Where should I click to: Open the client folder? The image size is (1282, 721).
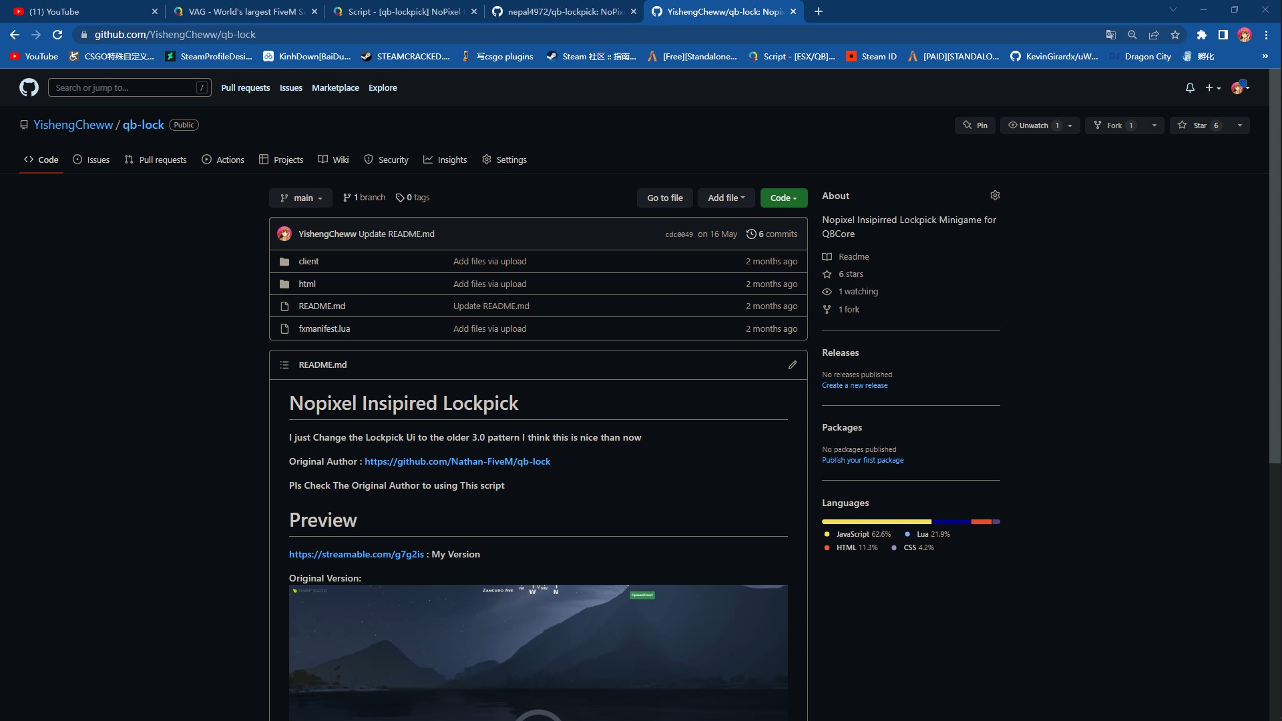(308, 261)
